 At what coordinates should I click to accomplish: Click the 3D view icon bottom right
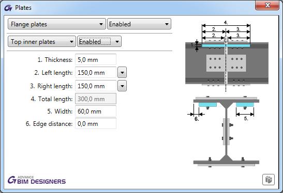[x=269, y=180]
